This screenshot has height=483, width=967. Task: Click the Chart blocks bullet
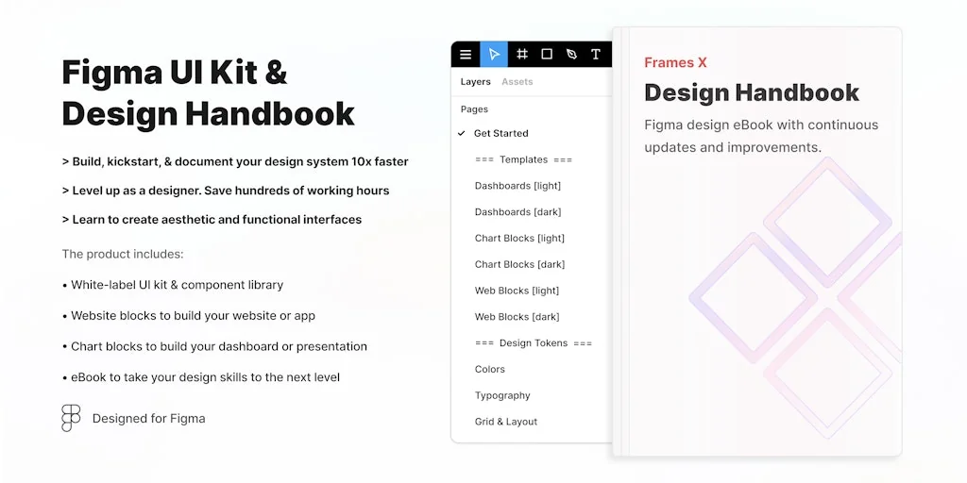(214, 346)
